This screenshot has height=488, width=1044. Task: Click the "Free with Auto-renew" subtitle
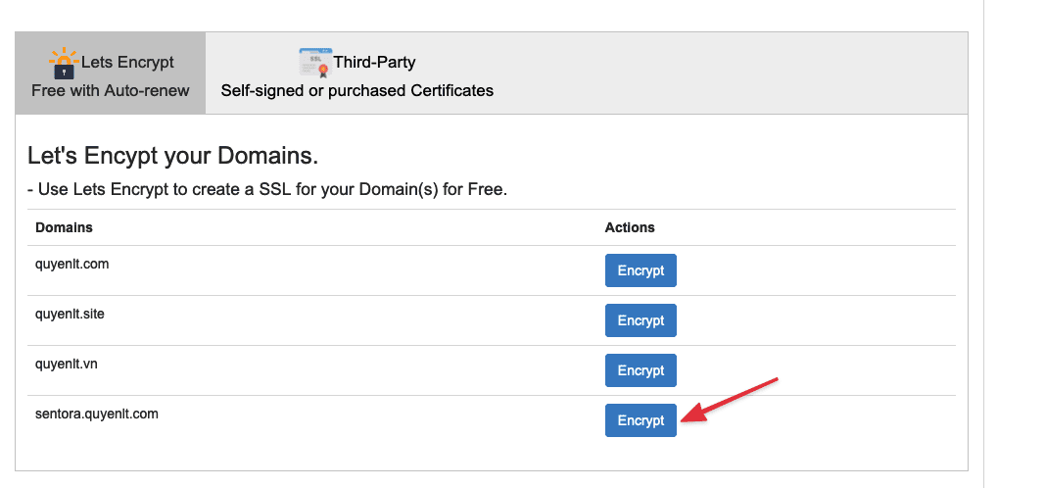(x=111, y=91)
